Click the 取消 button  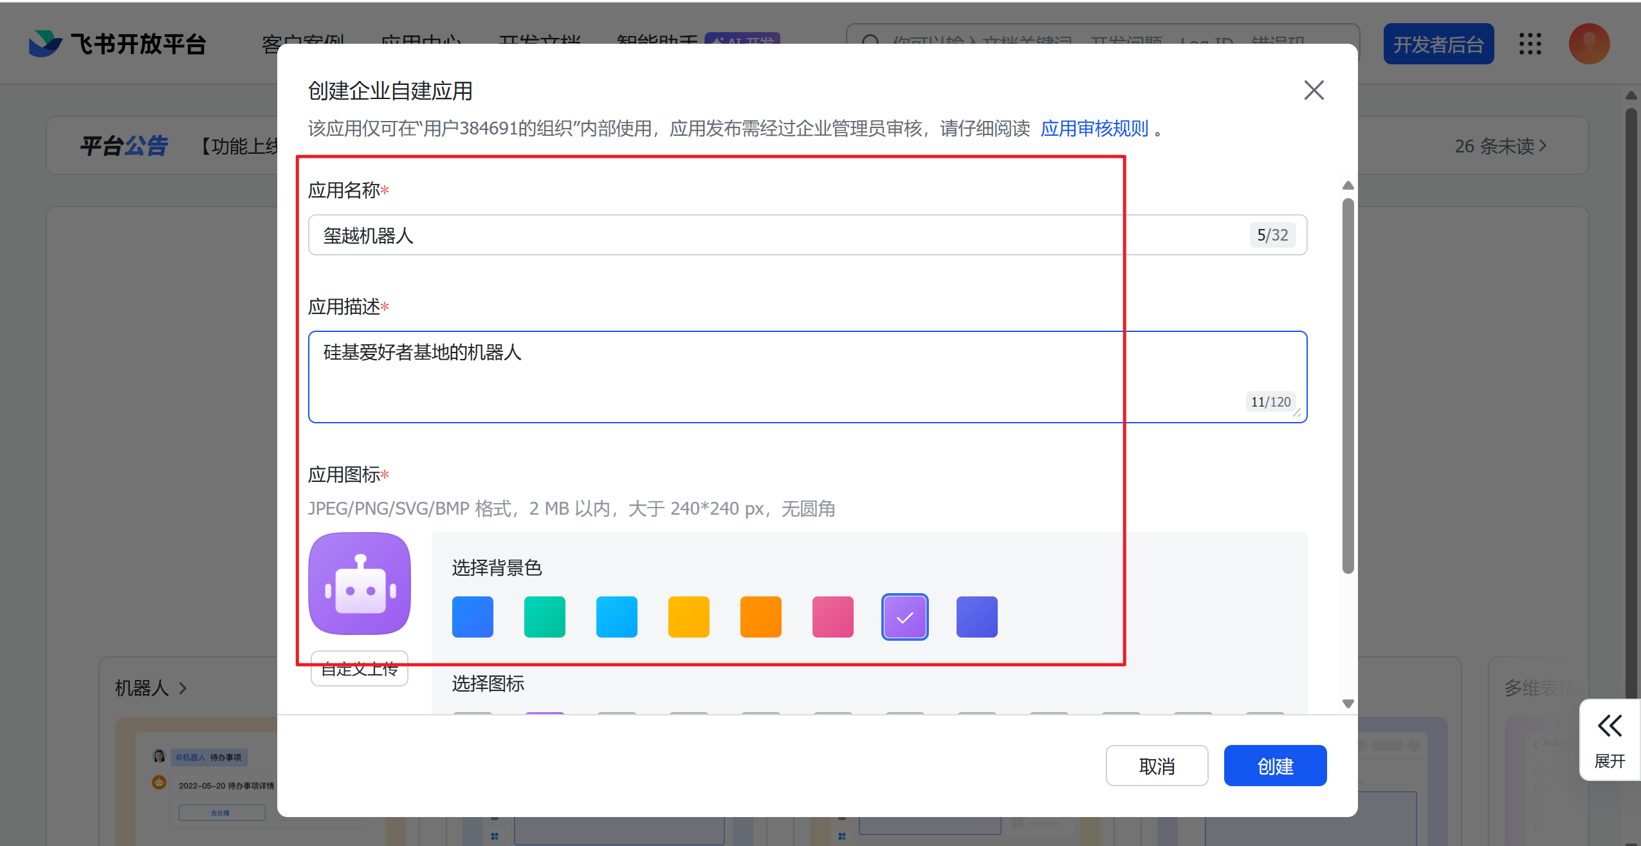click(x=1157, y=766)
